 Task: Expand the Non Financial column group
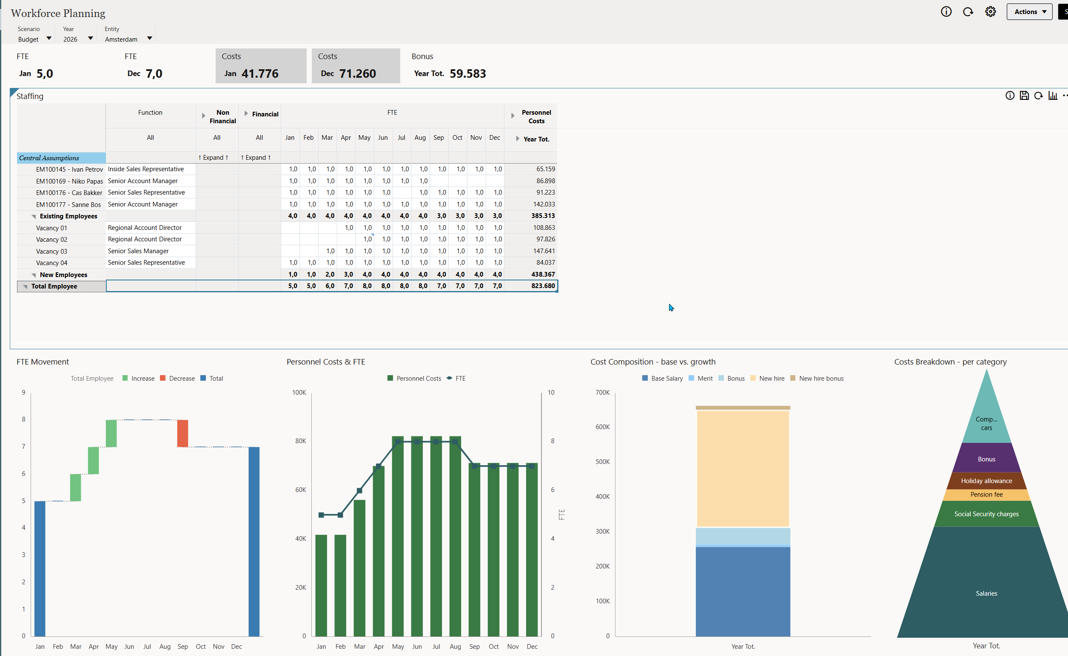(x=203, y=116)
